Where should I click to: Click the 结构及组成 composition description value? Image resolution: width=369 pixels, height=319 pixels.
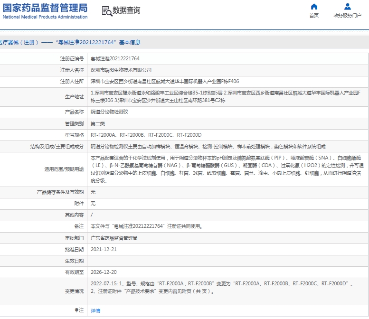coord(208,147)
